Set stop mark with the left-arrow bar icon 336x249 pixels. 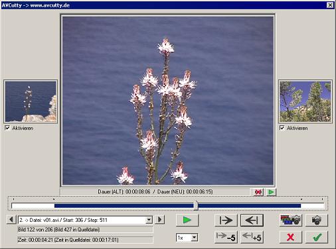pos(252,220)
